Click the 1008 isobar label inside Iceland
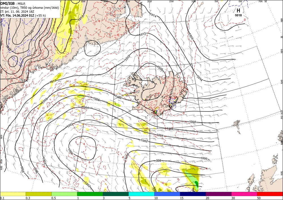 point(160,68)
